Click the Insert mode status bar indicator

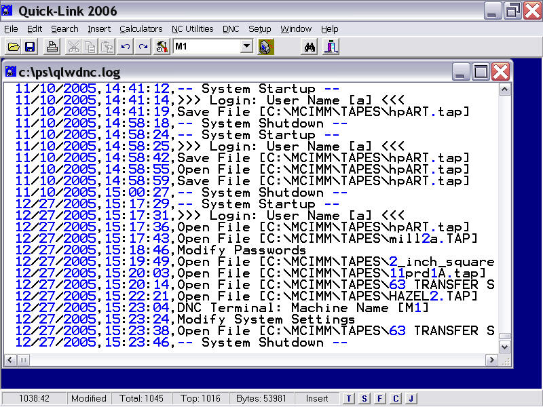click(317, 399)
